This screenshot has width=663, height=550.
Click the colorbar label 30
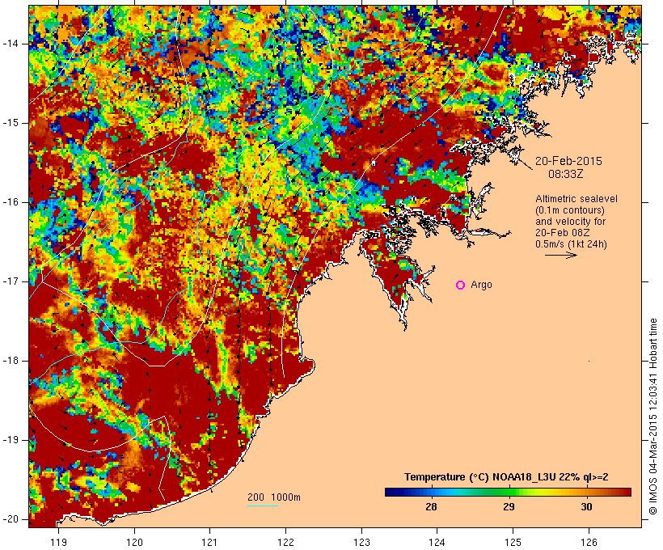tap(586, 507)
